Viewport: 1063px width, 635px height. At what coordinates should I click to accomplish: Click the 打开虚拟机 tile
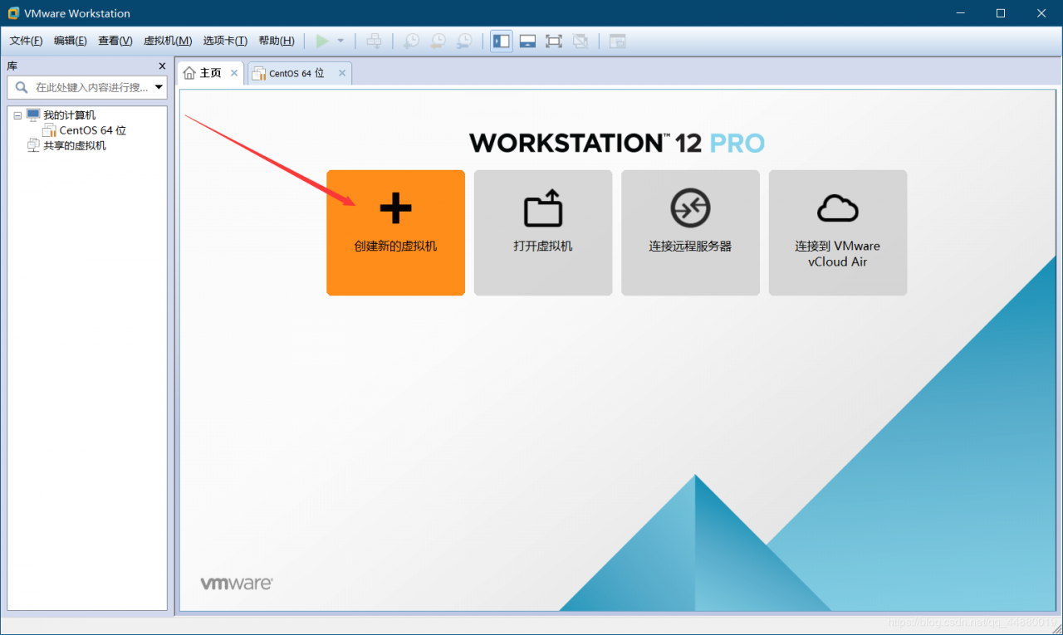[543, 232]
